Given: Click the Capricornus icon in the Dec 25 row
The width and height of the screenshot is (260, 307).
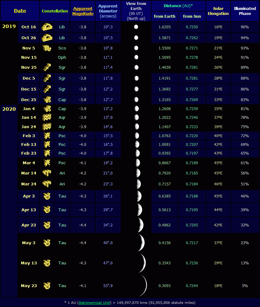Looking at the screenshot, I should tap(47, 100).
